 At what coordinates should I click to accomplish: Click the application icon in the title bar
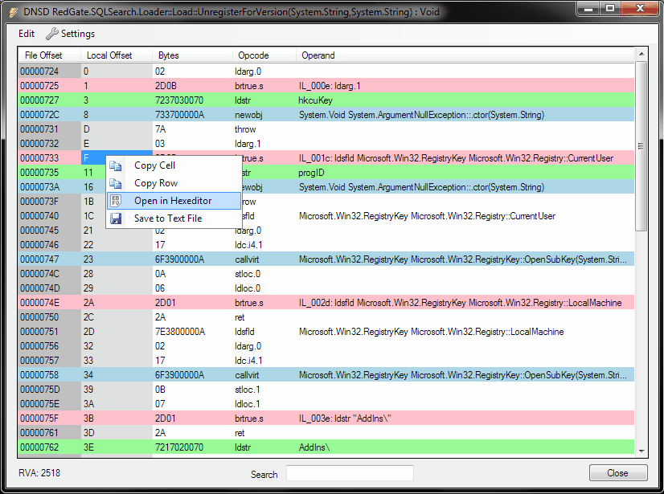tap(13, 12)
